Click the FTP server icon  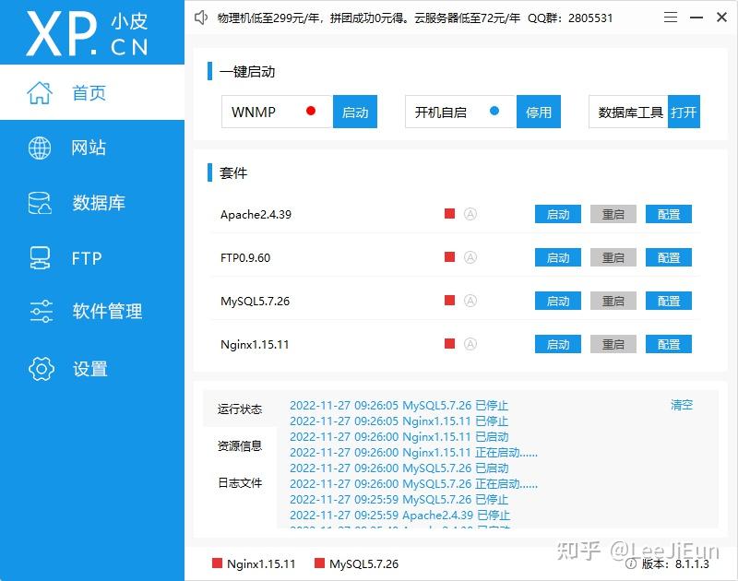click(40, 258)
